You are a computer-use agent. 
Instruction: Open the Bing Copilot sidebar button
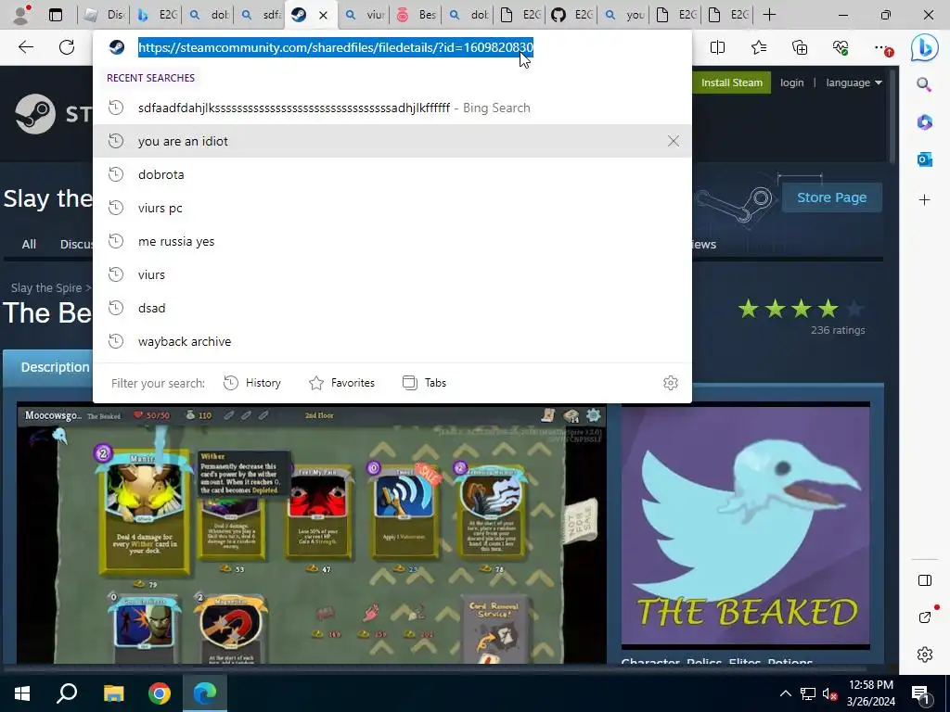click(925, 47)
